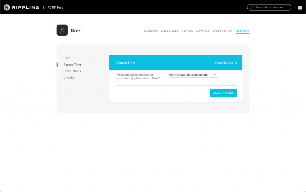Image resolution: width=306 pixels, height=192 pixels.
Task: Click the dropdown arrow for start date
Action: pyautogui.click(x=215, y=75)
